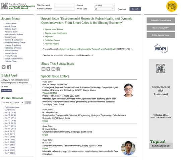Image resolution: width=181 pixels, height=160 pixels.
Task: Jump to Special Issue Editors anchor link
Action: (54, 29)
